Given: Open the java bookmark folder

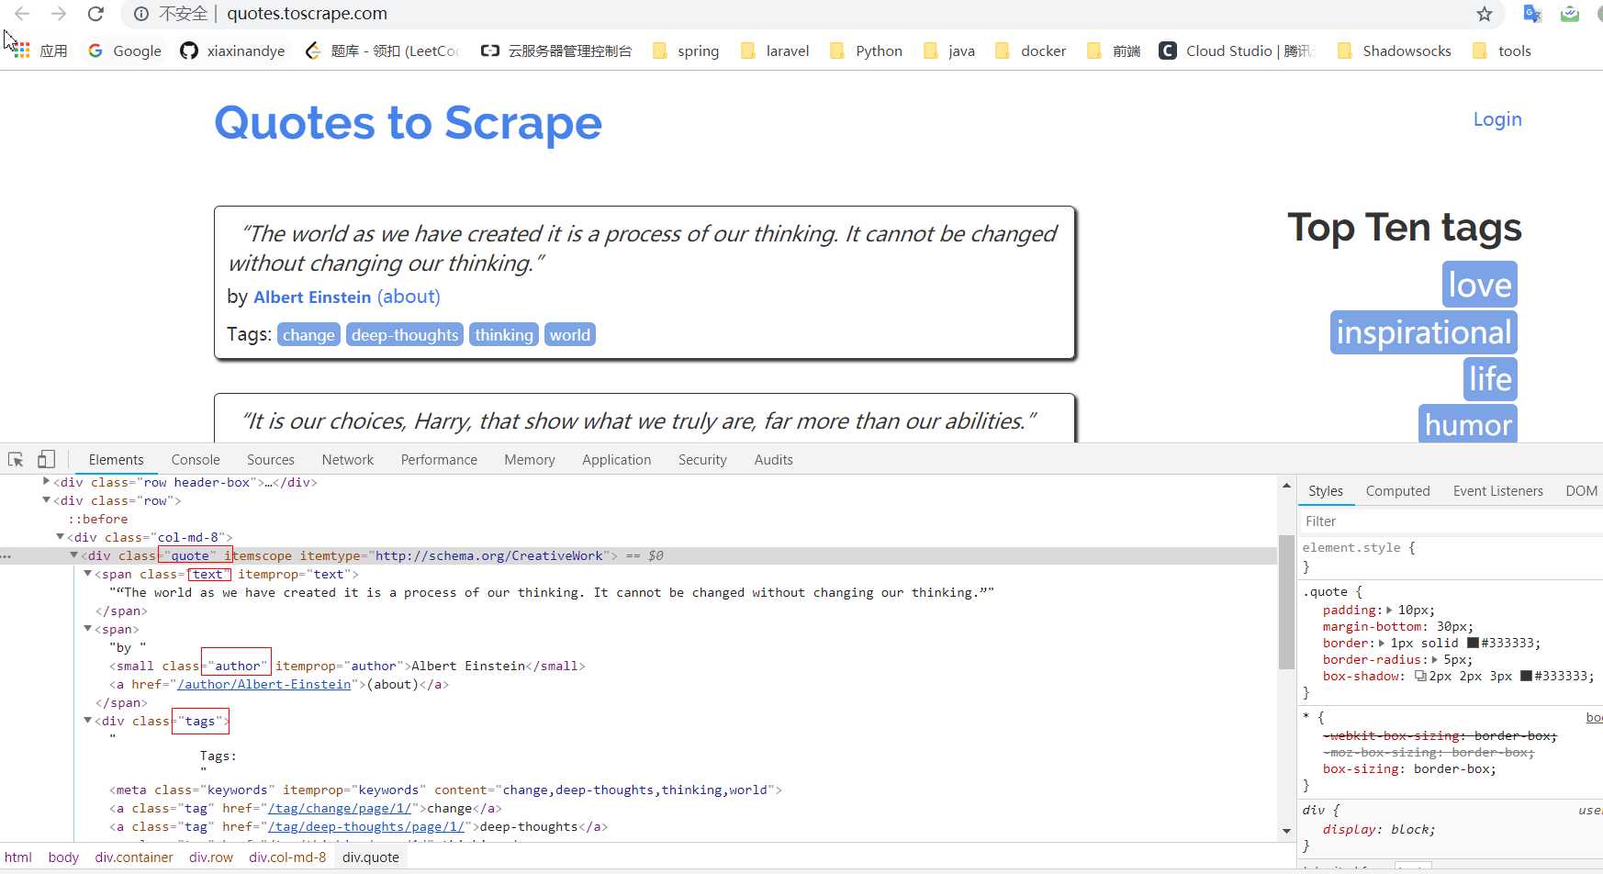Looking at the screenshot, I should tap(949, 50).
